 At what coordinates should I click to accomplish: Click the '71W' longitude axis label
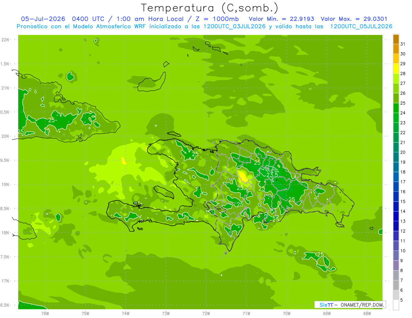pyautogui.click(x=246, y=314)
